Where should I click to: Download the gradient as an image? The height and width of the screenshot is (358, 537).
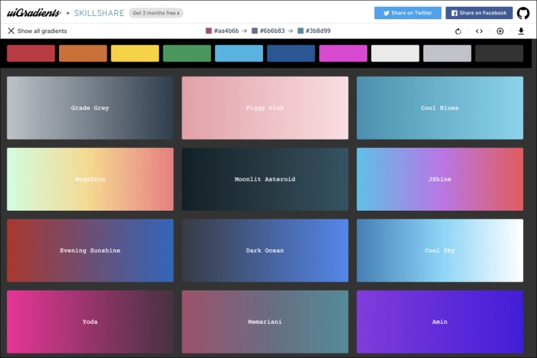[x=521, y=31]
